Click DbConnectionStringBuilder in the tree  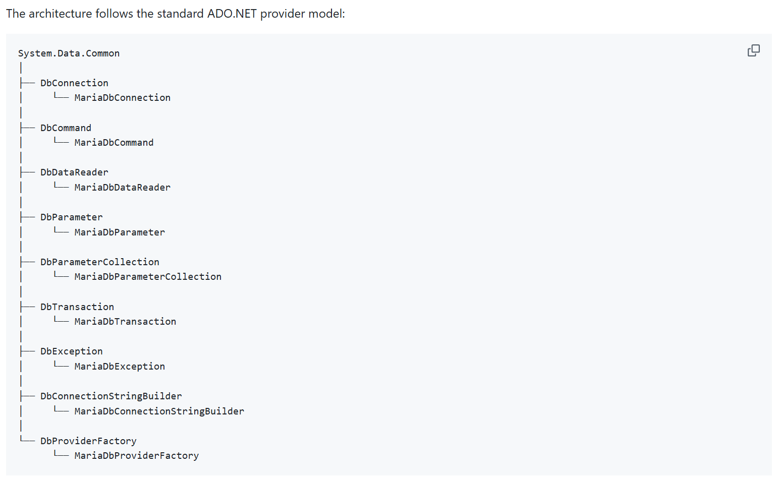pyautogui.click(x=111, y=396)
